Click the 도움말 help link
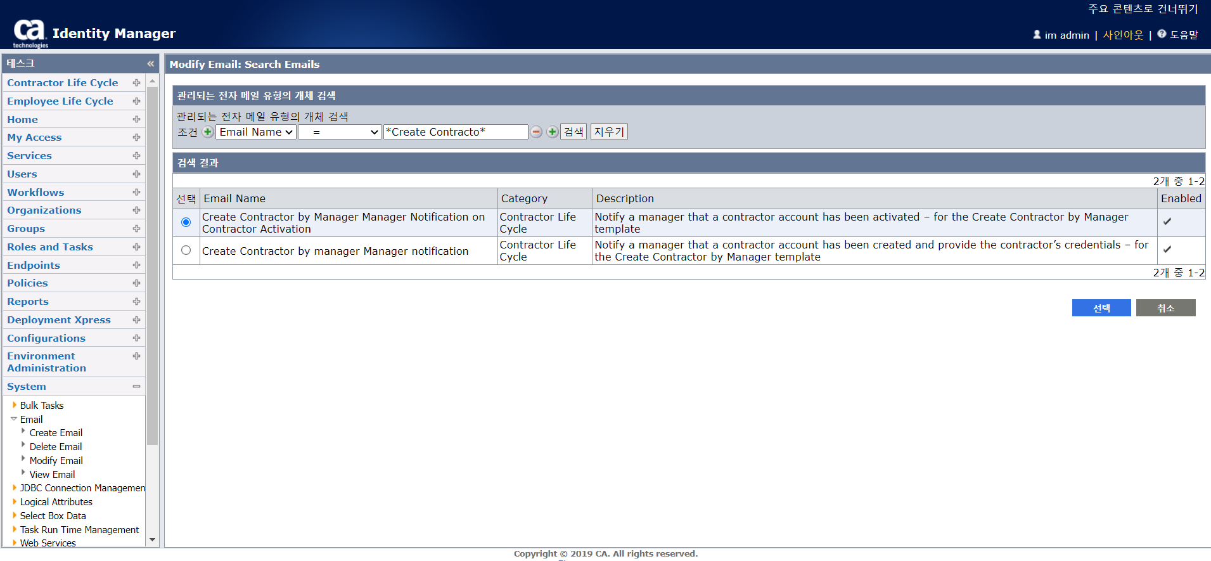The height and width of the screenshot is (561, 1211). tap(1184, 35)
